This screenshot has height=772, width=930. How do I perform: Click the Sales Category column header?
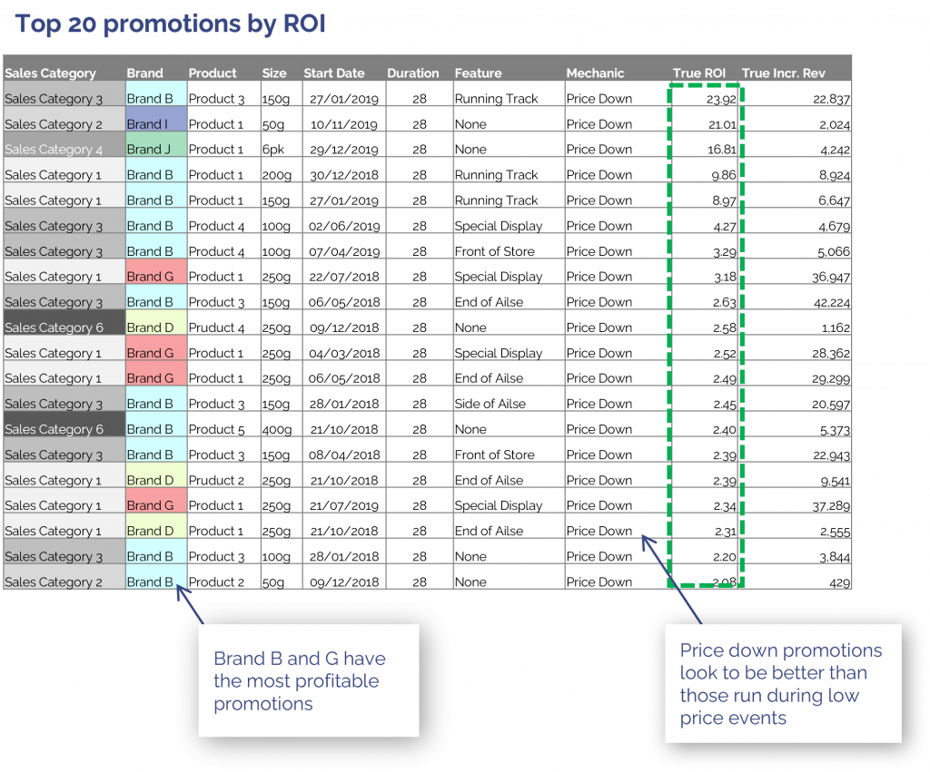pos(51,73)
